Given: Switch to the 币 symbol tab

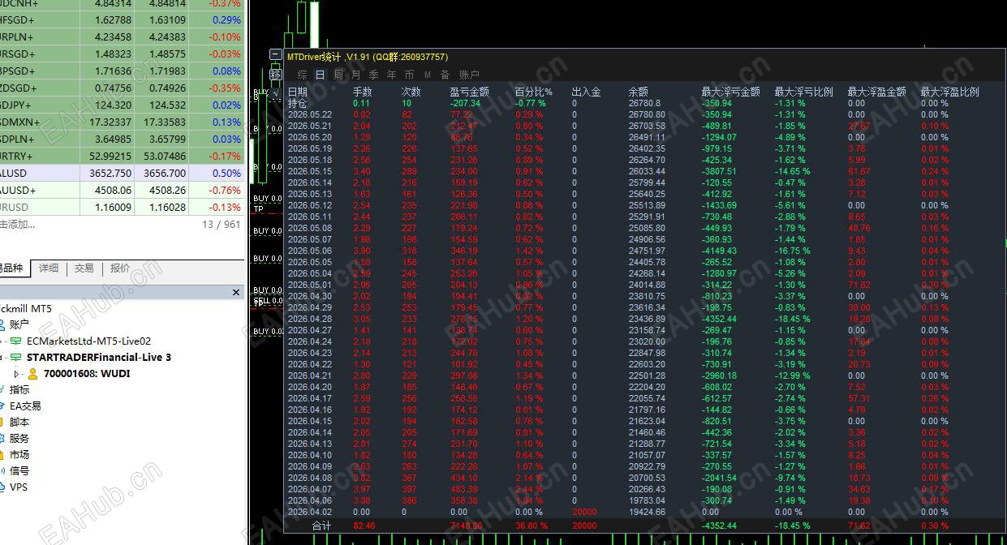Looking at the screenshot, I should pos(409,75).
